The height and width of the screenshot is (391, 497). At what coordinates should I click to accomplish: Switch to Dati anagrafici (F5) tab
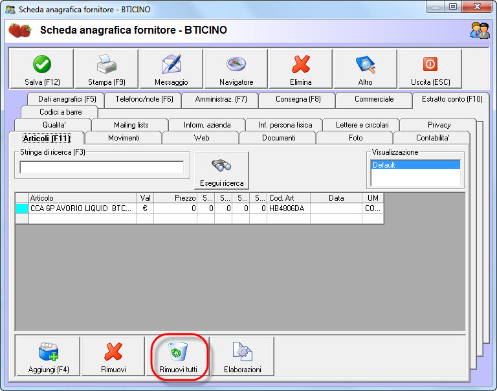point(67,99)
